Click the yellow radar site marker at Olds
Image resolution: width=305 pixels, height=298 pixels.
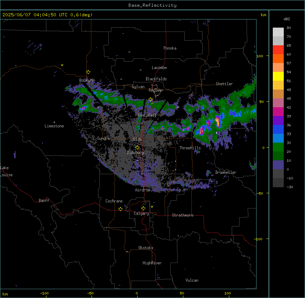pyautogui.click(x=137, y=148)
